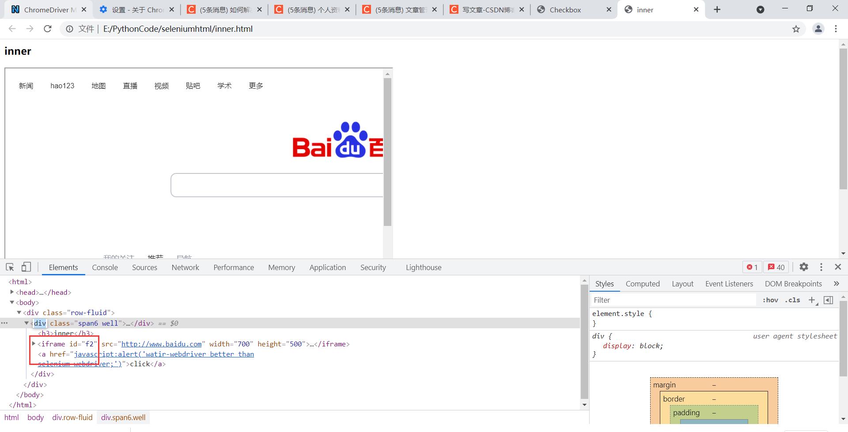This screenshot has width=848, height=432.
Task: Select div.row-fluid in breadcrumb
Action: tap(72, 417)
